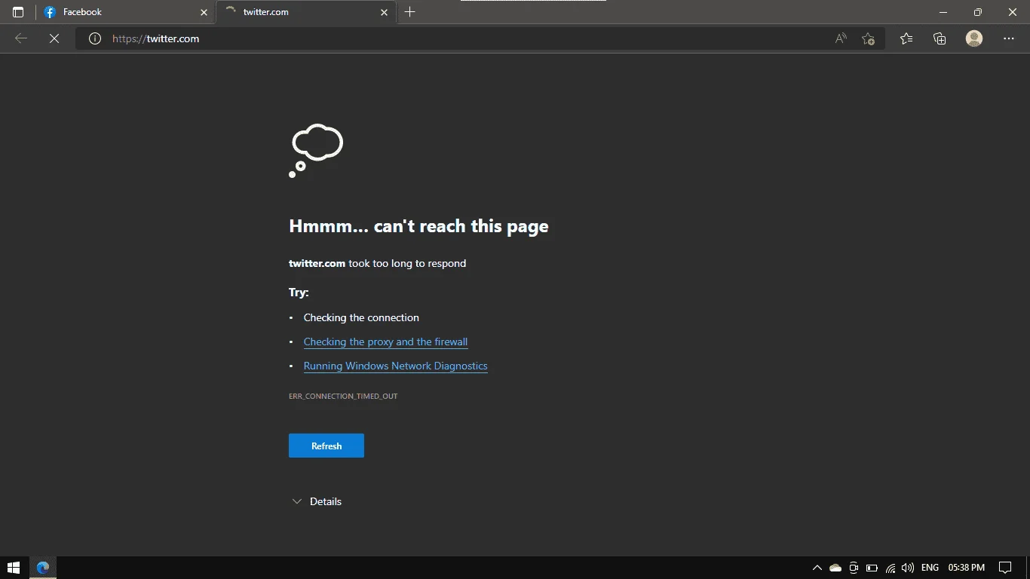Select the twitter.com tab
Screen dimensions: 1030x579
[x=305, y=12]
